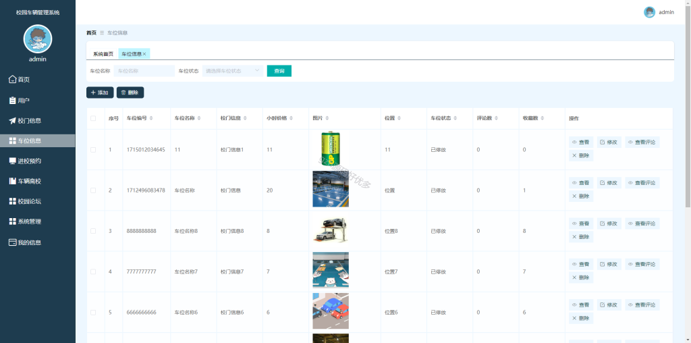Click the admin username in the header

[666, 12]
